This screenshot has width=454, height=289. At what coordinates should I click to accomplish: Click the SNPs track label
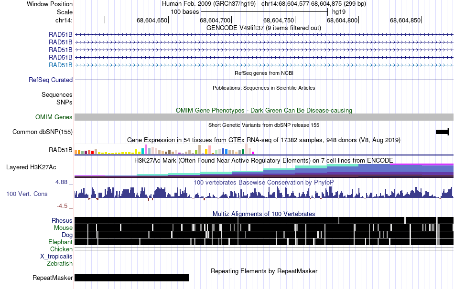point(65,103)
